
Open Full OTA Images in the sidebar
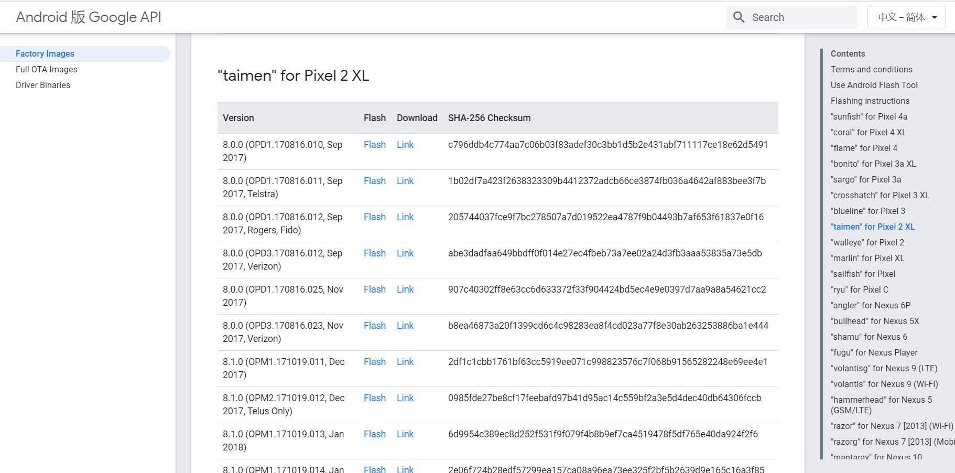coord(47,70)
